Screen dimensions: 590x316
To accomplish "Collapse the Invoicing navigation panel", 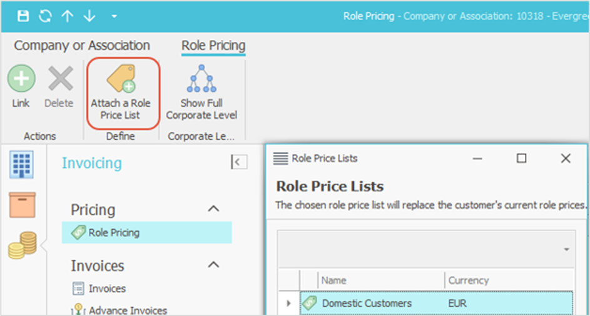I will tap(239, 162).
